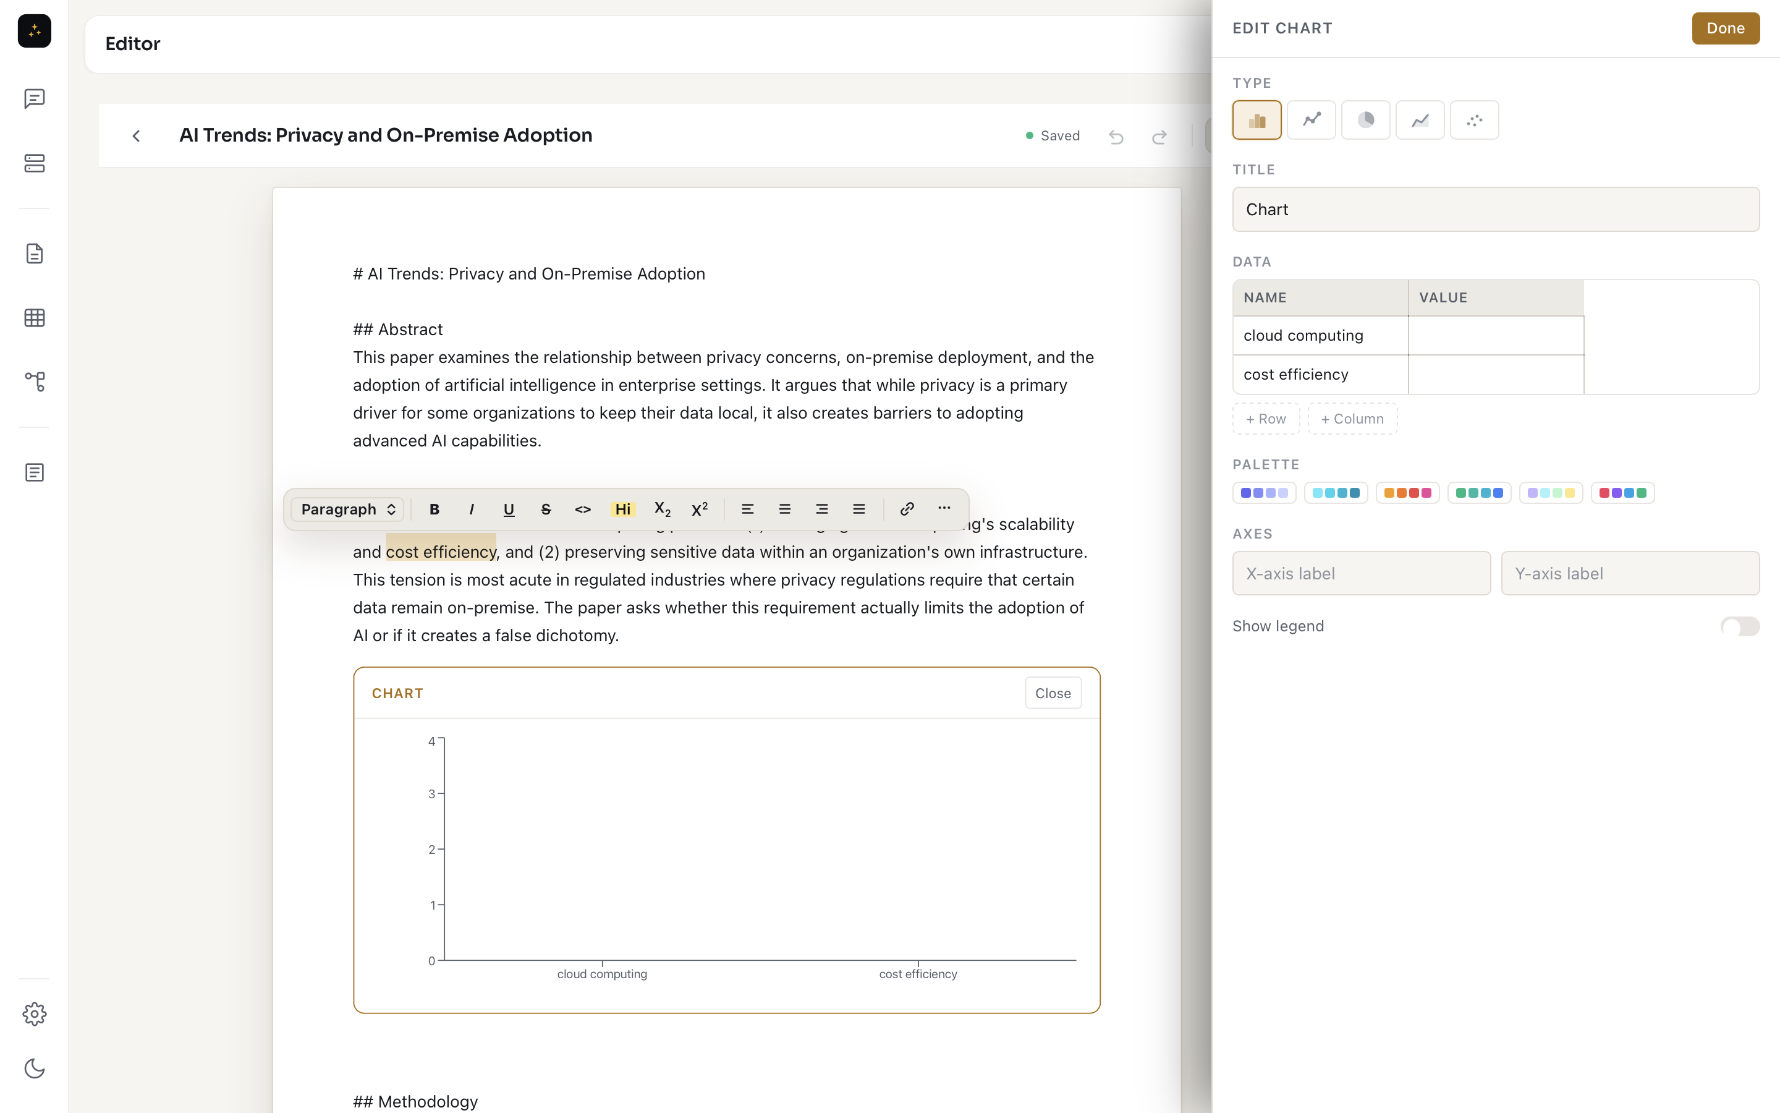Click the undo arrow
This screenshot has width=1780, height=1113.
click(x=1116, y=136)
